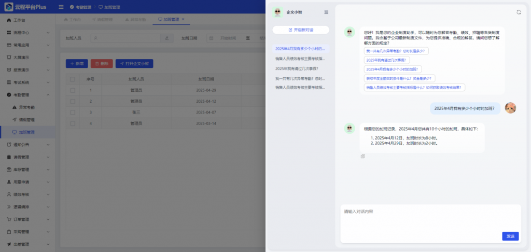The width and height of the screenshot is (531, 252).
Task: Expand 常用应用 with its chevron
Action: click(x=48, y=45)
